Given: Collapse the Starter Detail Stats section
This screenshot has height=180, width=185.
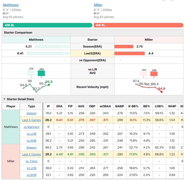Looking at the screenshot, I should pos(4,99).
